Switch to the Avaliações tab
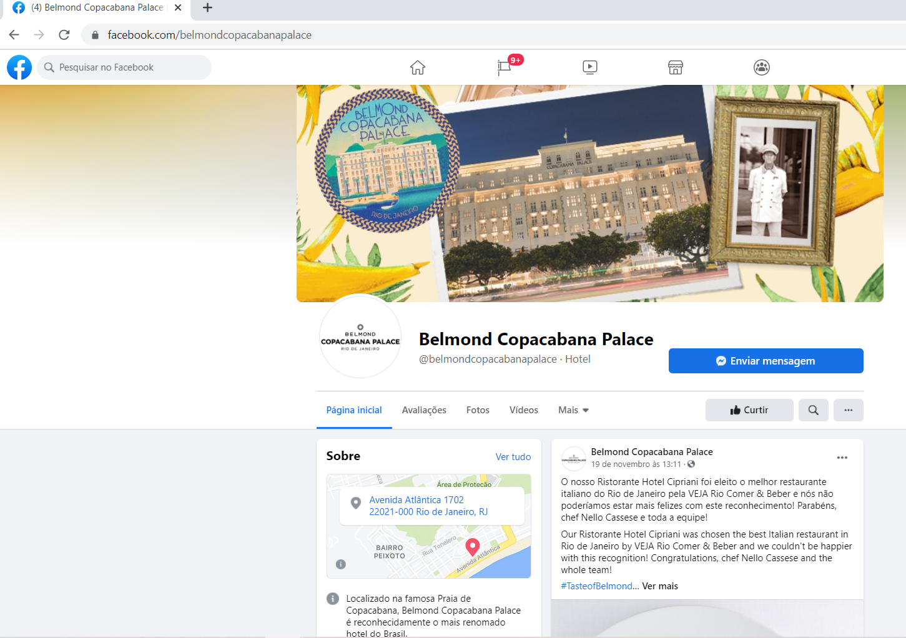The height and width of the screenshot is (638, 906). [424, 410]
